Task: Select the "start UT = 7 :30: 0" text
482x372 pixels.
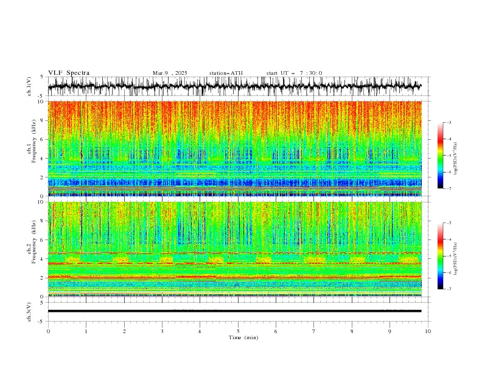Action: pos(294,73)
